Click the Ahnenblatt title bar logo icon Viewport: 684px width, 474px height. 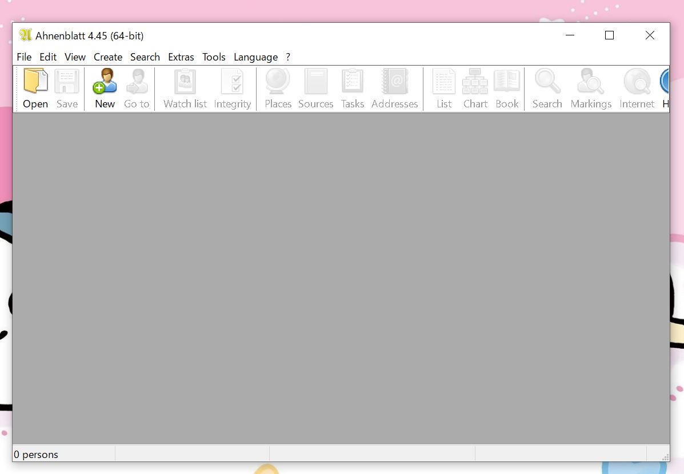click(x=25, y=35)
